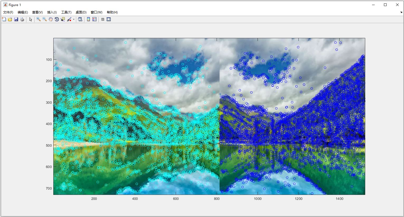Activate the Pan hand tool

(51, 19)
